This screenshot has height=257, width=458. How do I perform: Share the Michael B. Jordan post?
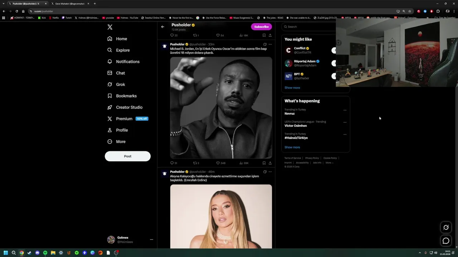(x=270, y=163)
